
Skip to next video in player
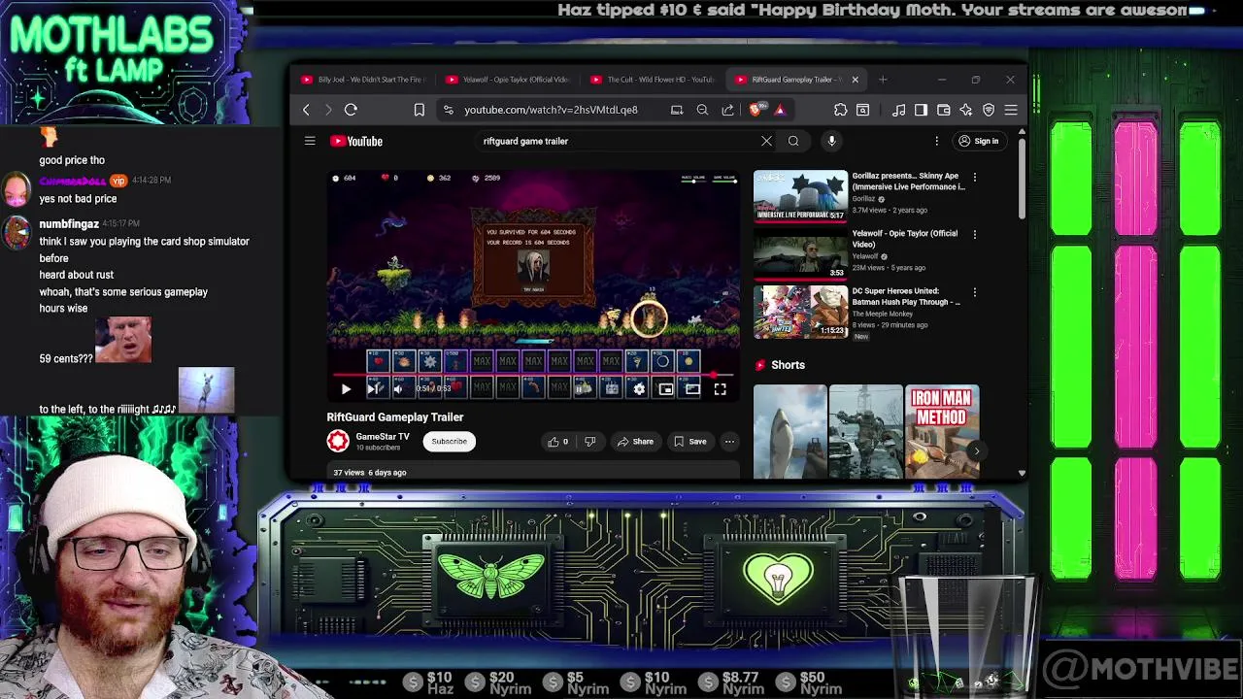tap(374, 389)
